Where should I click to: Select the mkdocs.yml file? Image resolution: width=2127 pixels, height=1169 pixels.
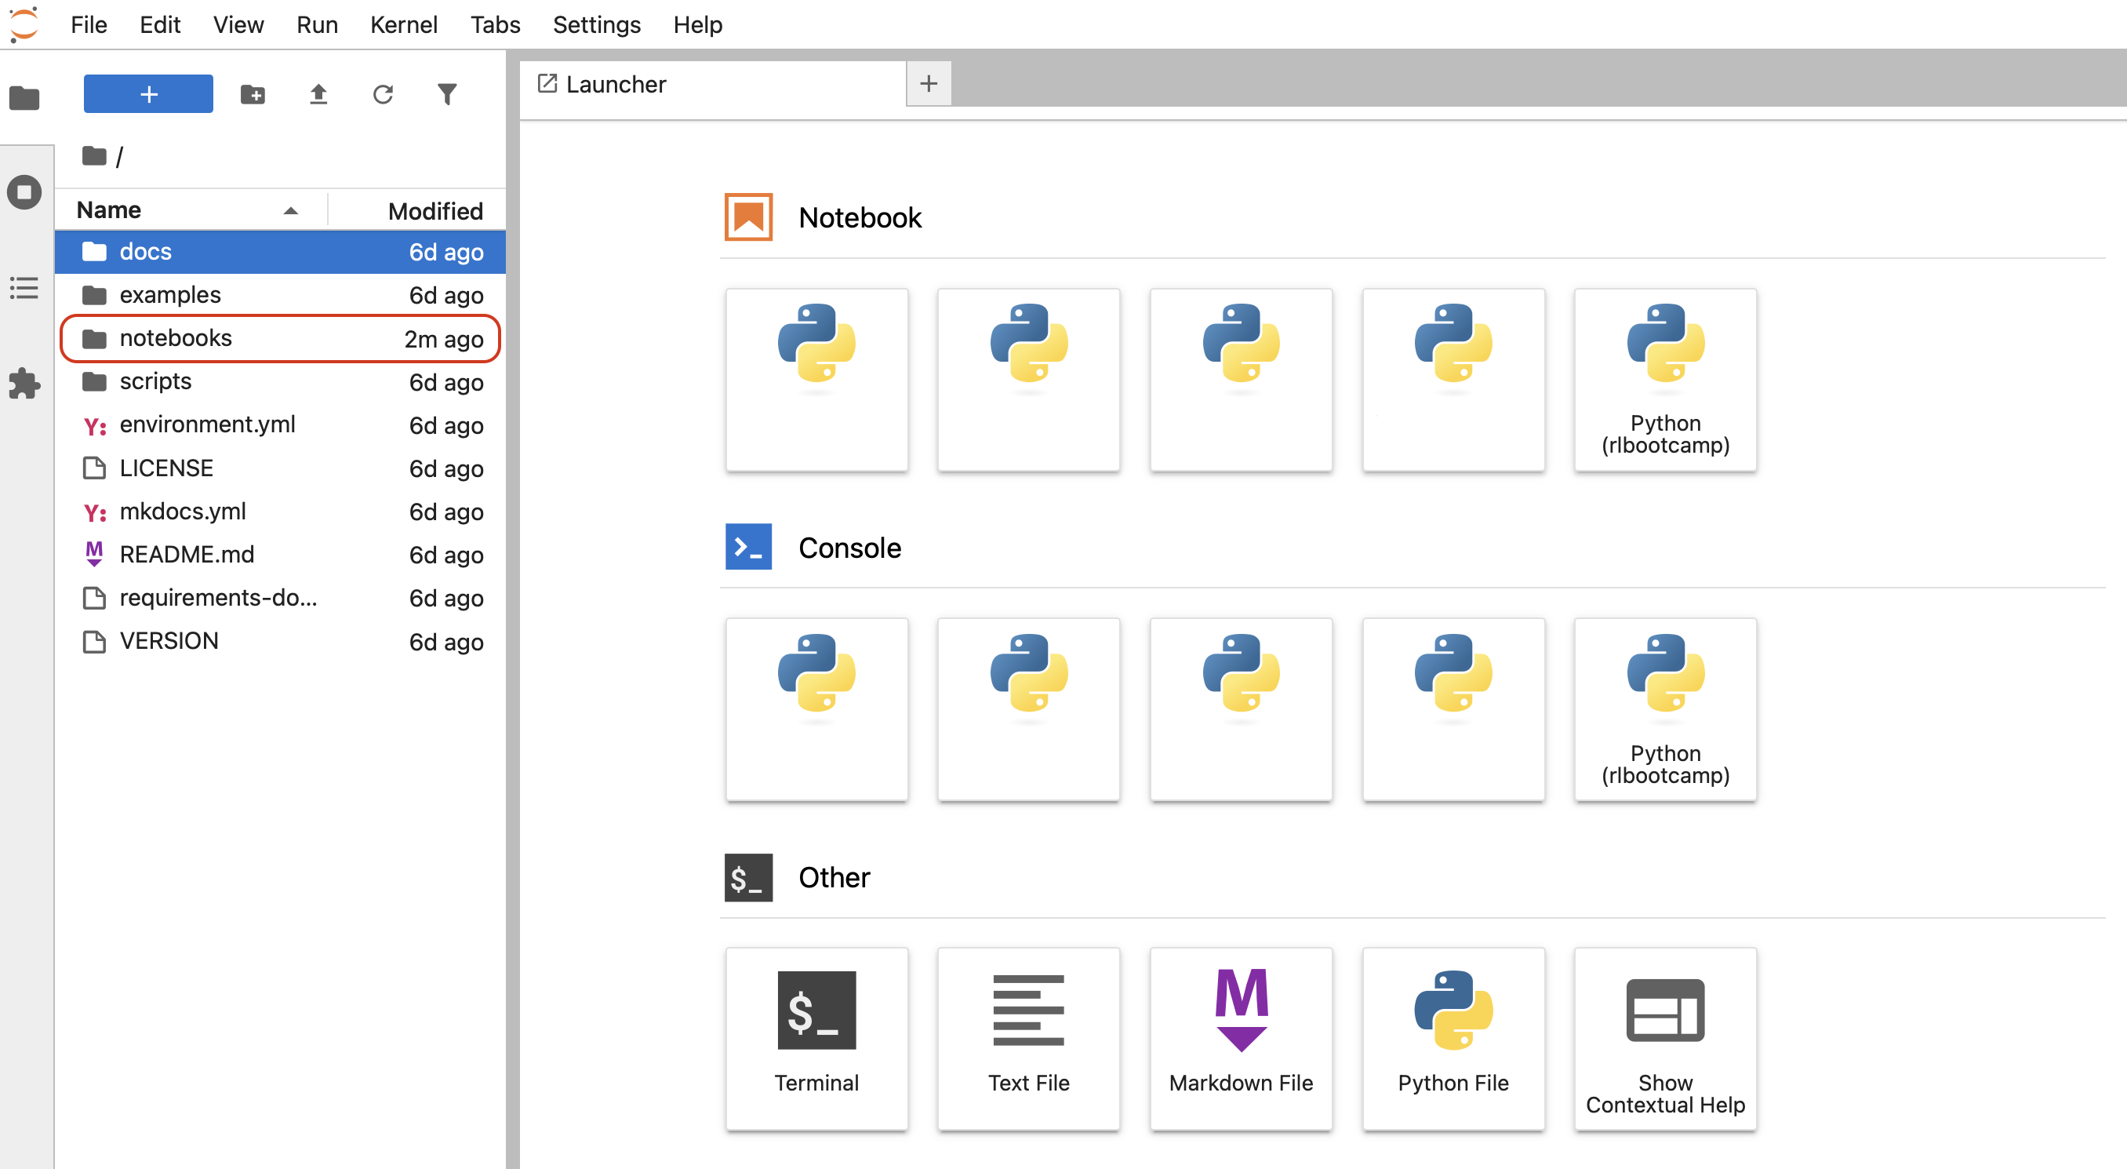point(281,512)
